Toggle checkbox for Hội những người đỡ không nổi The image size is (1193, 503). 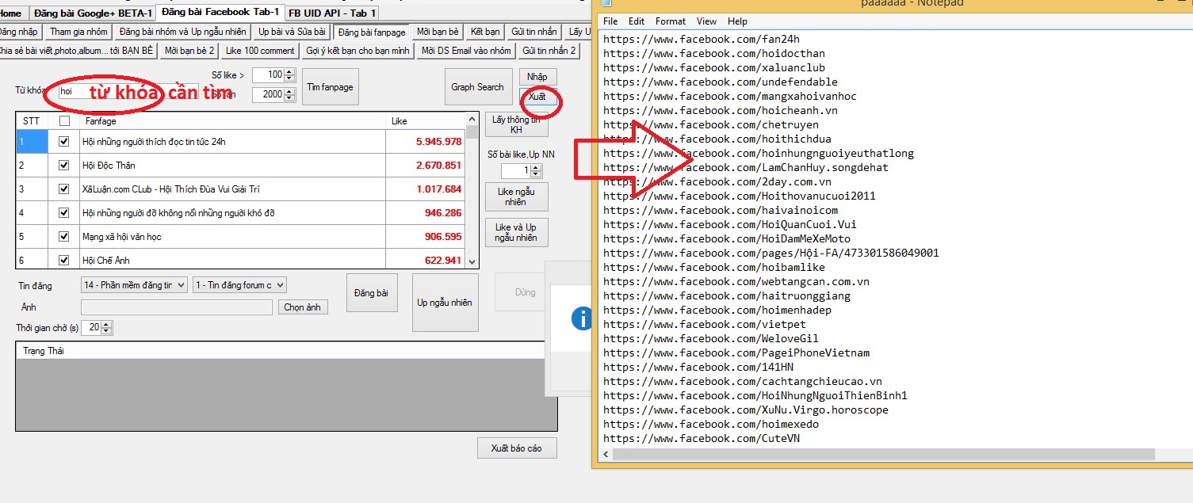[x=64, y=213]
